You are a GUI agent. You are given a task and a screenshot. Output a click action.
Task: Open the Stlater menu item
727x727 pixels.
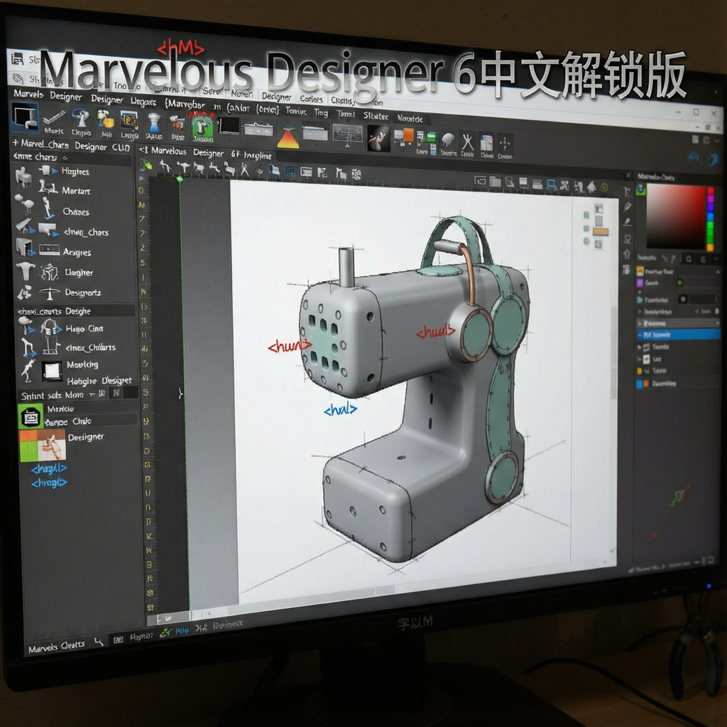click(376, 116)
